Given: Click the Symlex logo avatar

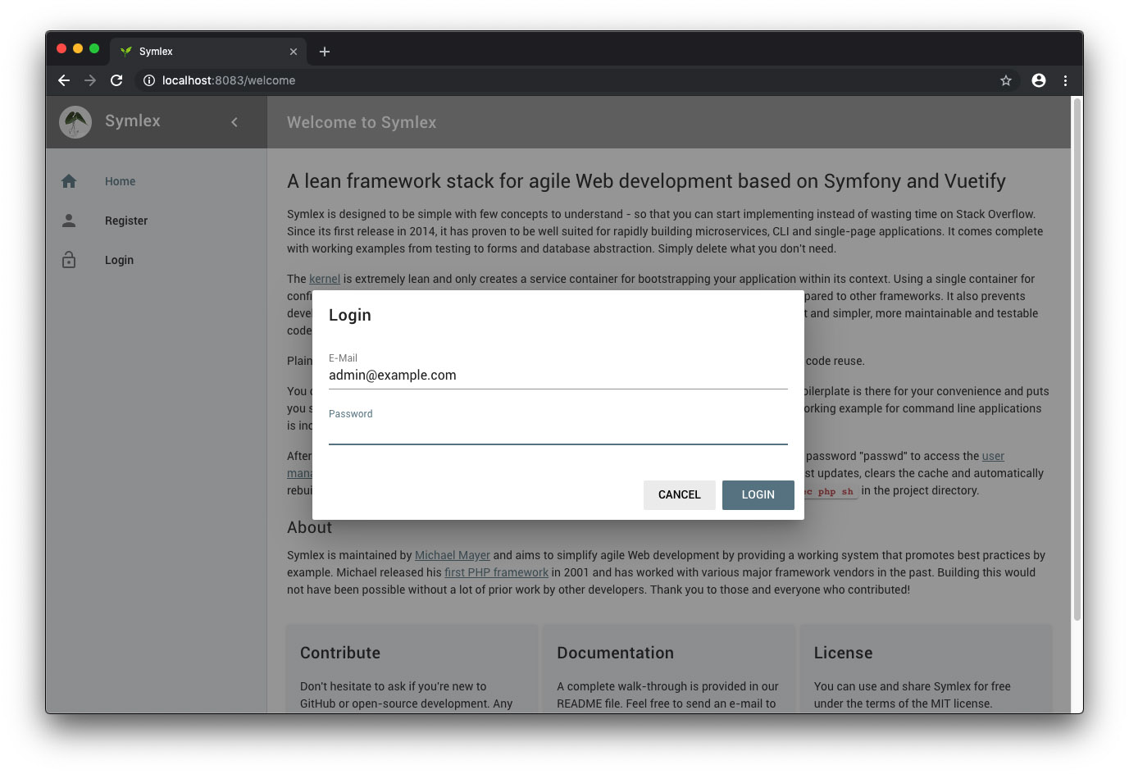Looking at the screenshot, I should (x=75, y=122).
